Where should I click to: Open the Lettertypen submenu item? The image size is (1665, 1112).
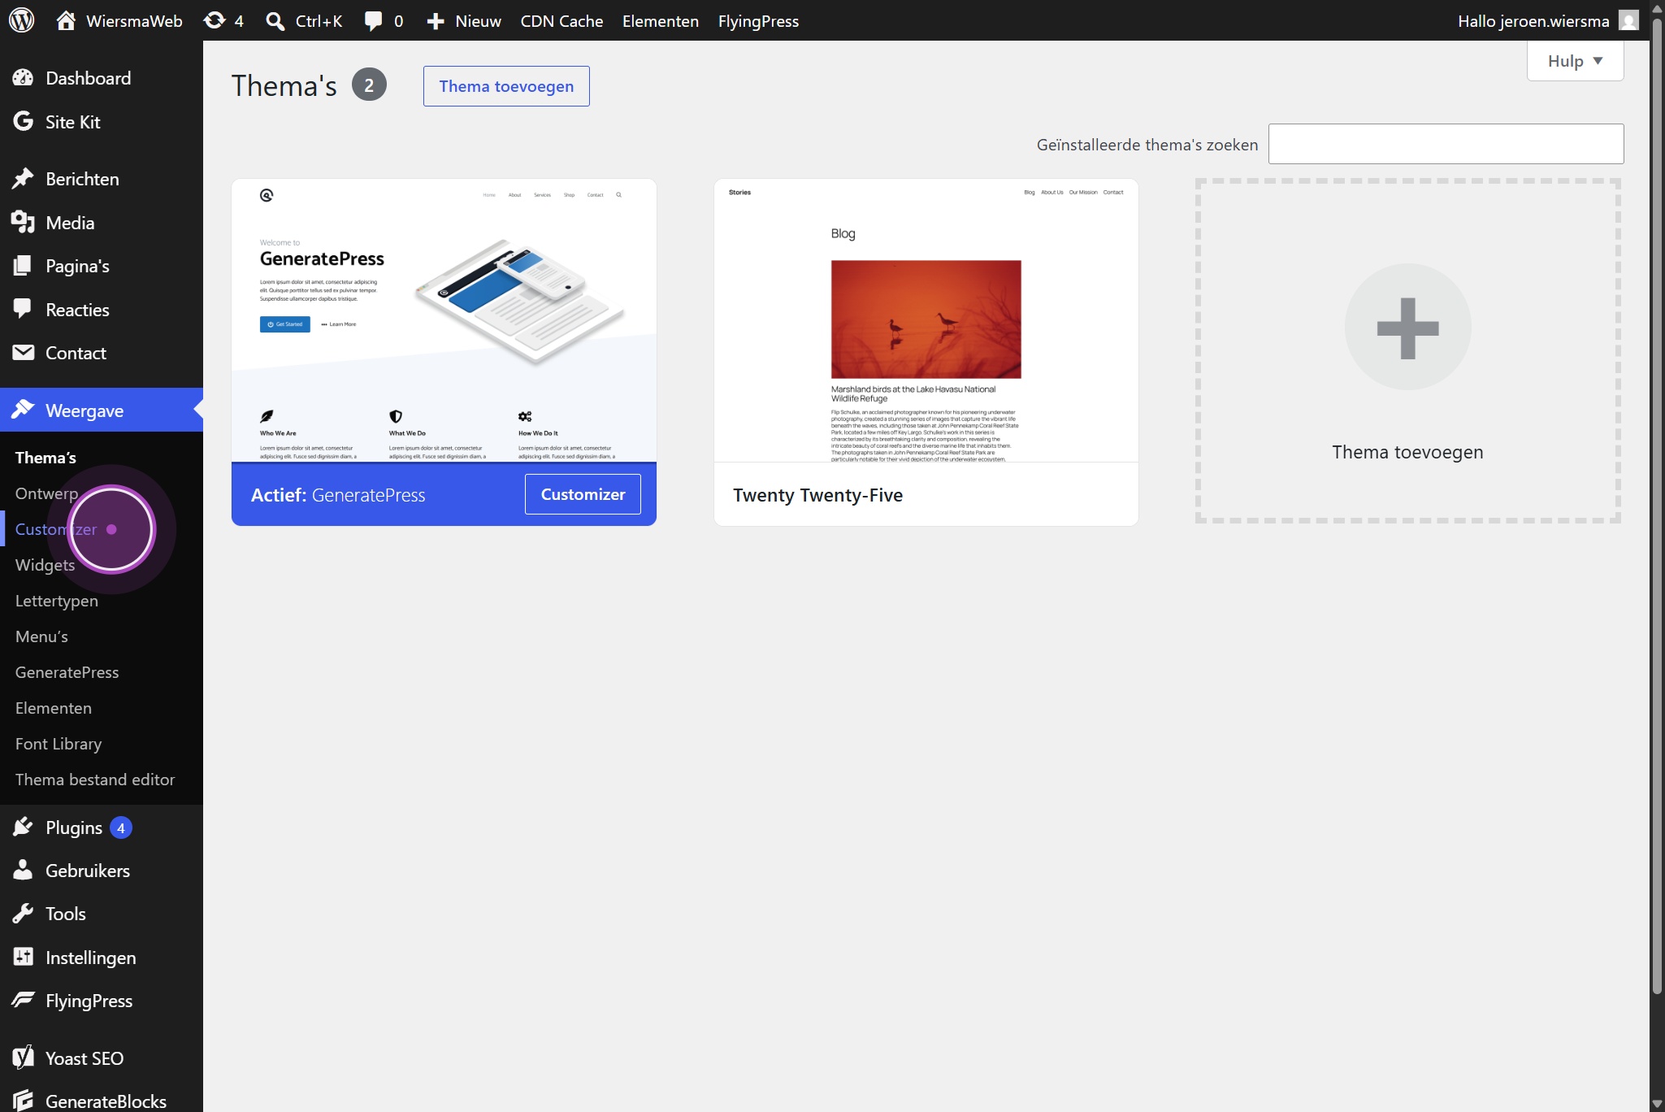tap(56, 601)
